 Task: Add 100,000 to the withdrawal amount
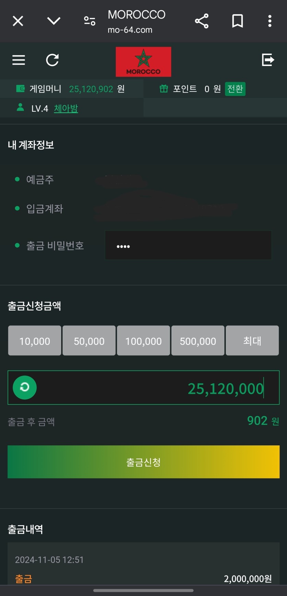(x=143, y=341)
